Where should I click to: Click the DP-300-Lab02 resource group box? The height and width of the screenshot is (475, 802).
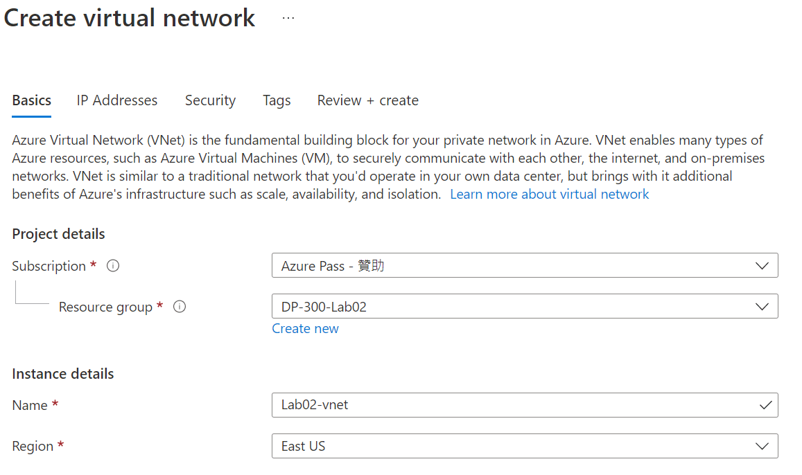pos(513,307)
